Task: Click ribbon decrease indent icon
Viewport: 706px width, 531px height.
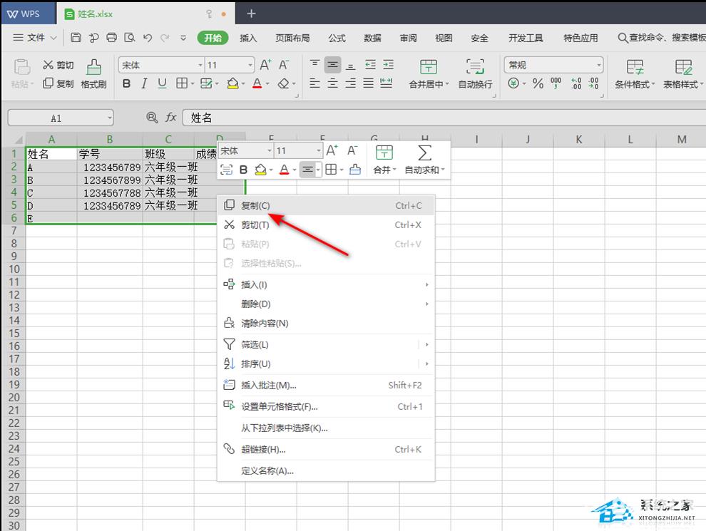Action: tap(370, 66)
